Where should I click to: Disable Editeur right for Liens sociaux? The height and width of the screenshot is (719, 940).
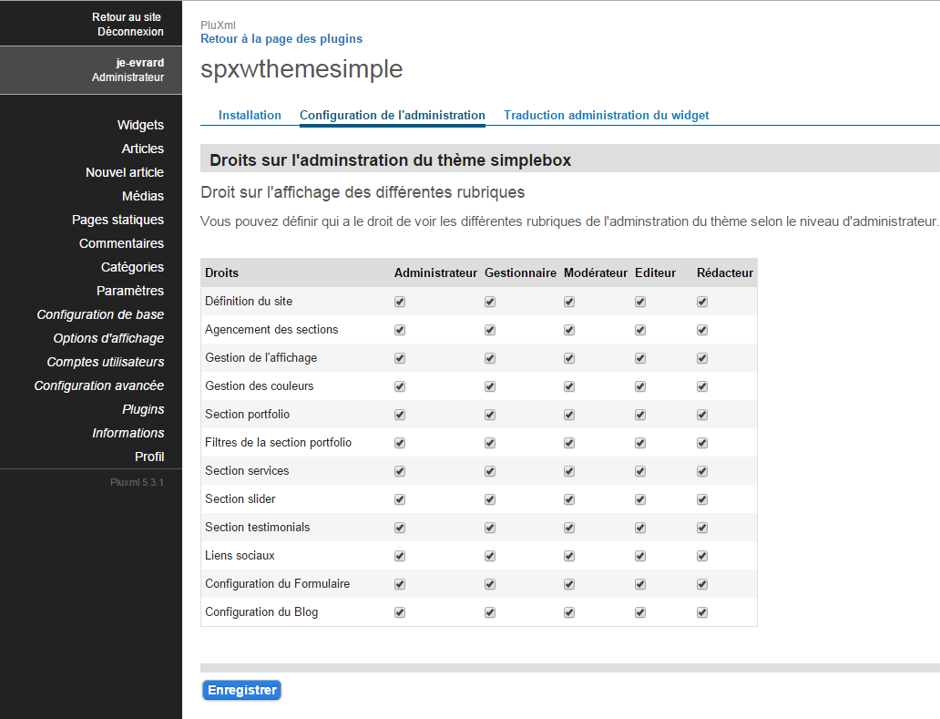(x=640, y=556)
